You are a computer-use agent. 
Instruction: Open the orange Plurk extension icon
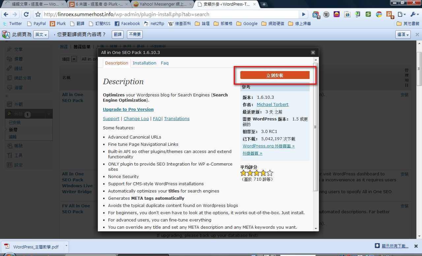390,14
